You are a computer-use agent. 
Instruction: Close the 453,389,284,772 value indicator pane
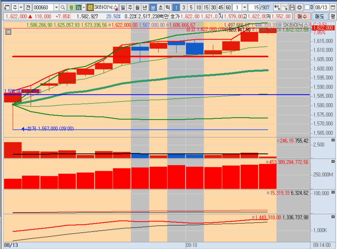(x=333, y=161)
